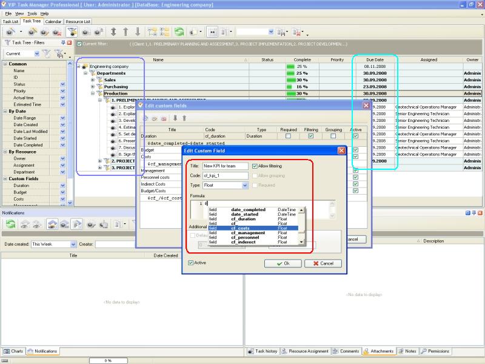The width and height of the screenshot is (485, 364).
Task: Click the down arrow icon in Edit custom fields toolbar
Action: tap(175, 118)
